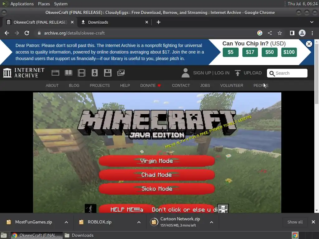The width and height of the screenshot is (319, 239).
Task: Select Chad Mode button
Action: click(x=157, y=175)
